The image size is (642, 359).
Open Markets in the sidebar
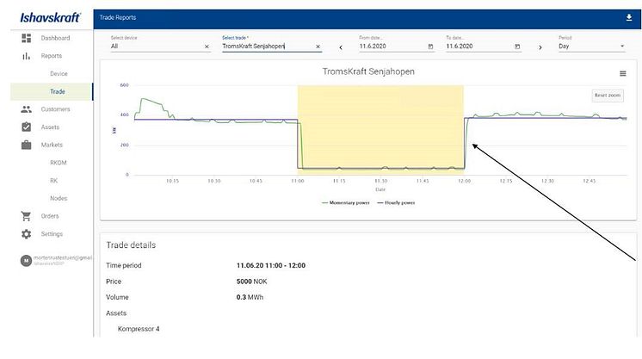click(x=52, y=145)
